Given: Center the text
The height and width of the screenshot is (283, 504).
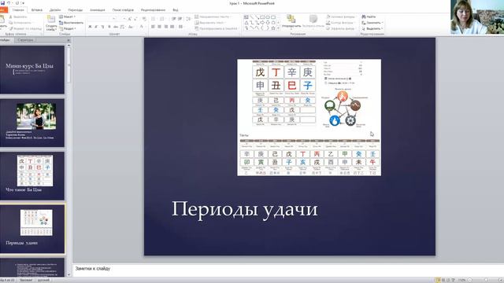Looking at the screenshot, I should coord(159,27).
